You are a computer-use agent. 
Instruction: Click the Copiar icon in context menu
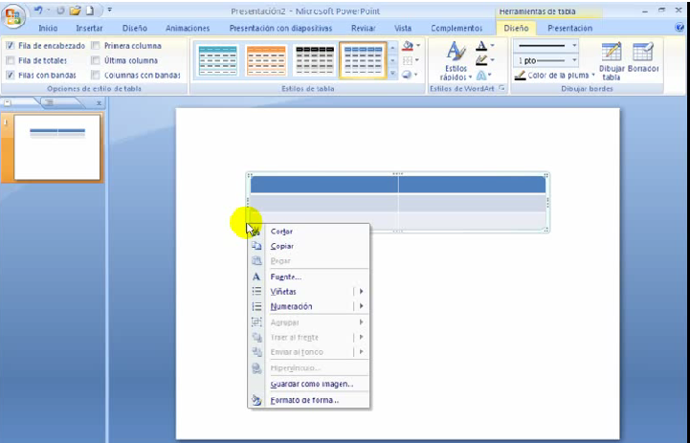click(256, 247)
